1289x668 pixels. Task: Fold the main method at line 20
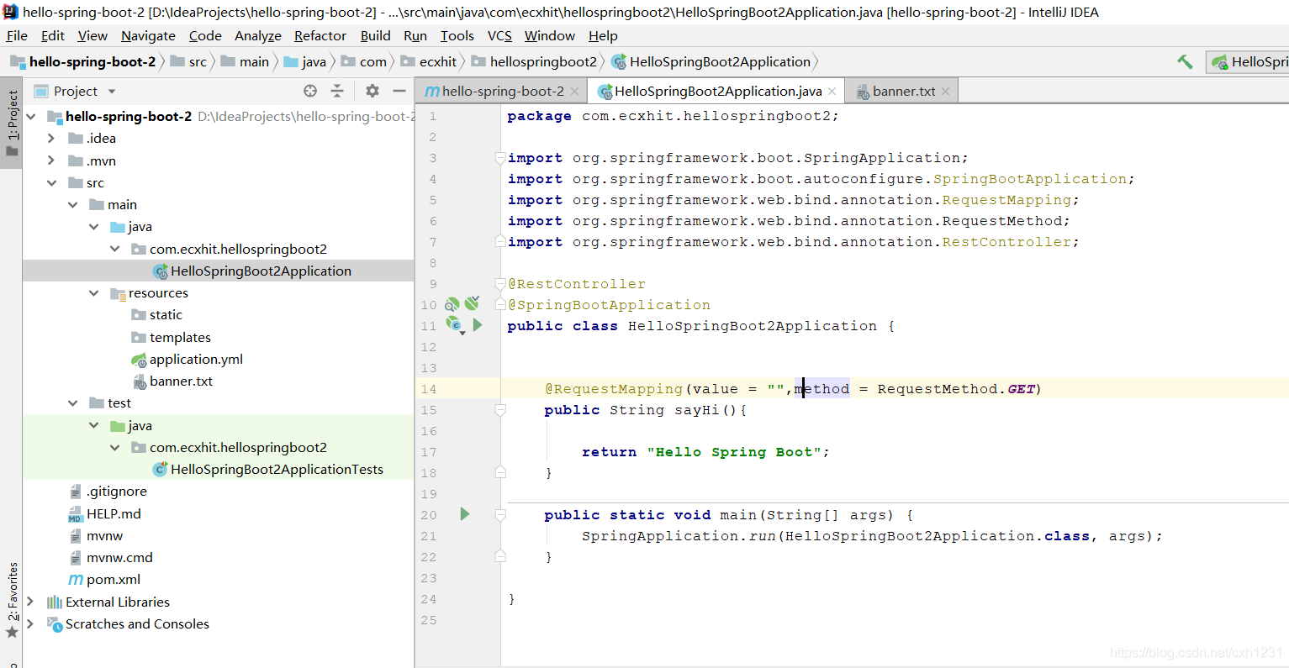(500, 514)
